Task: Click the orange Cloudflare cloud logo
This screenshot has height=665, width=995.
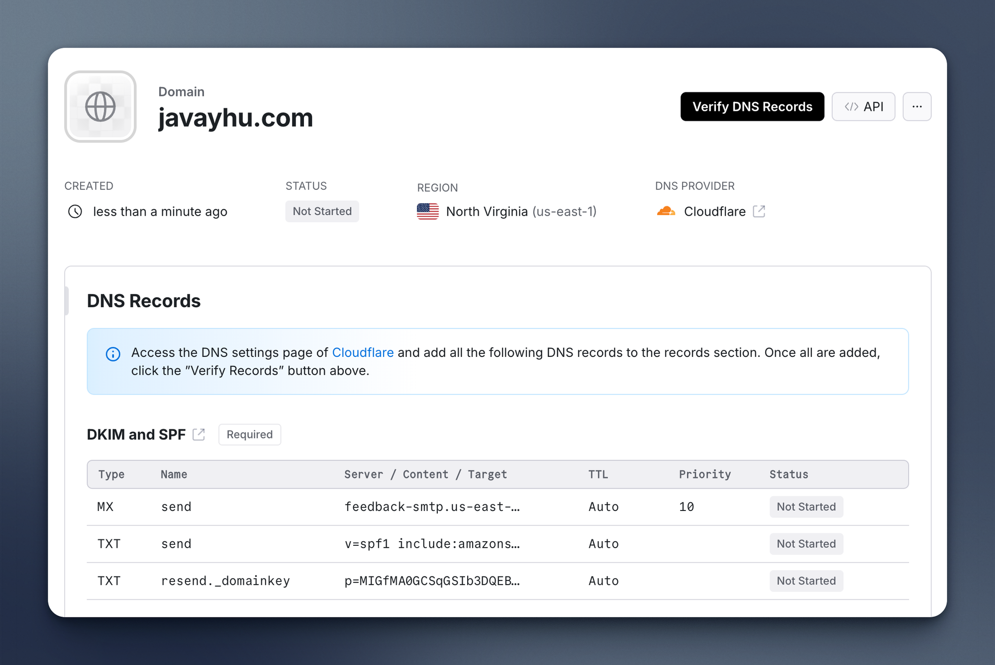Action: pos(666,211)
